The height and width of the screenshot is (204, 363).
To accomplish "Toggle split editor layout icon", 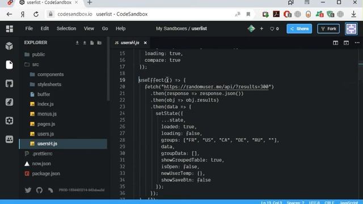I will click(x=335, y=43).
